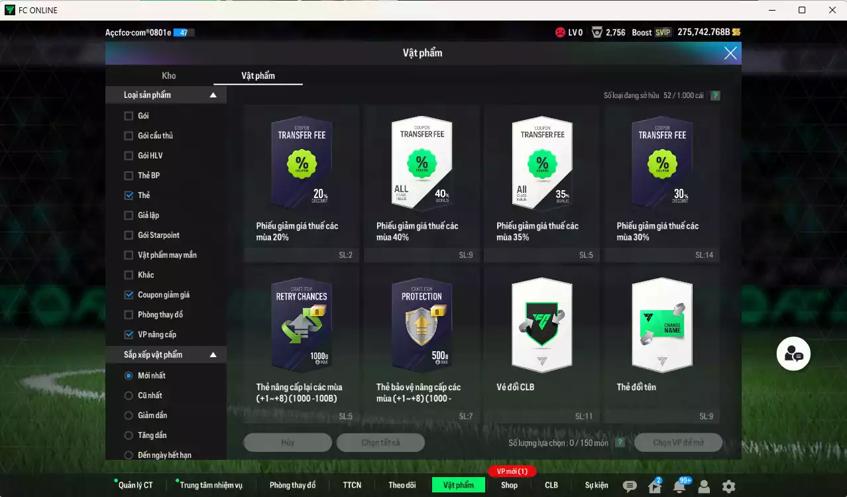Close the Vật phẩm panel with X
The image size is (847, 497).
730,53
